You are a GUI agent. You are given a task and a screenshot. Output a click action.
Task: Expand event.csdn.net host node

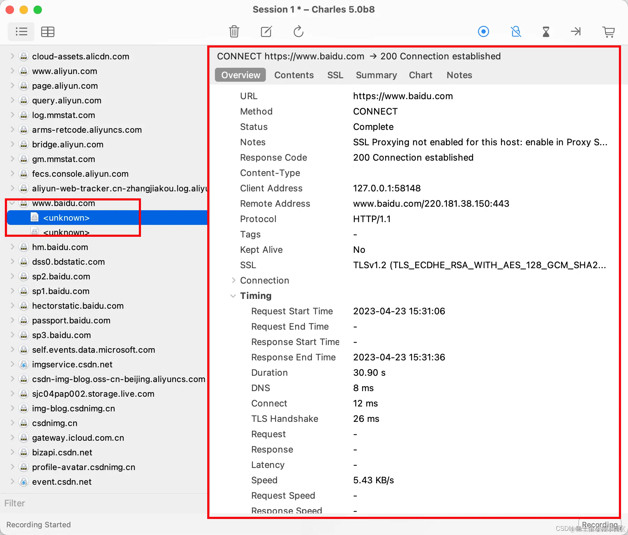coord(12,482)
